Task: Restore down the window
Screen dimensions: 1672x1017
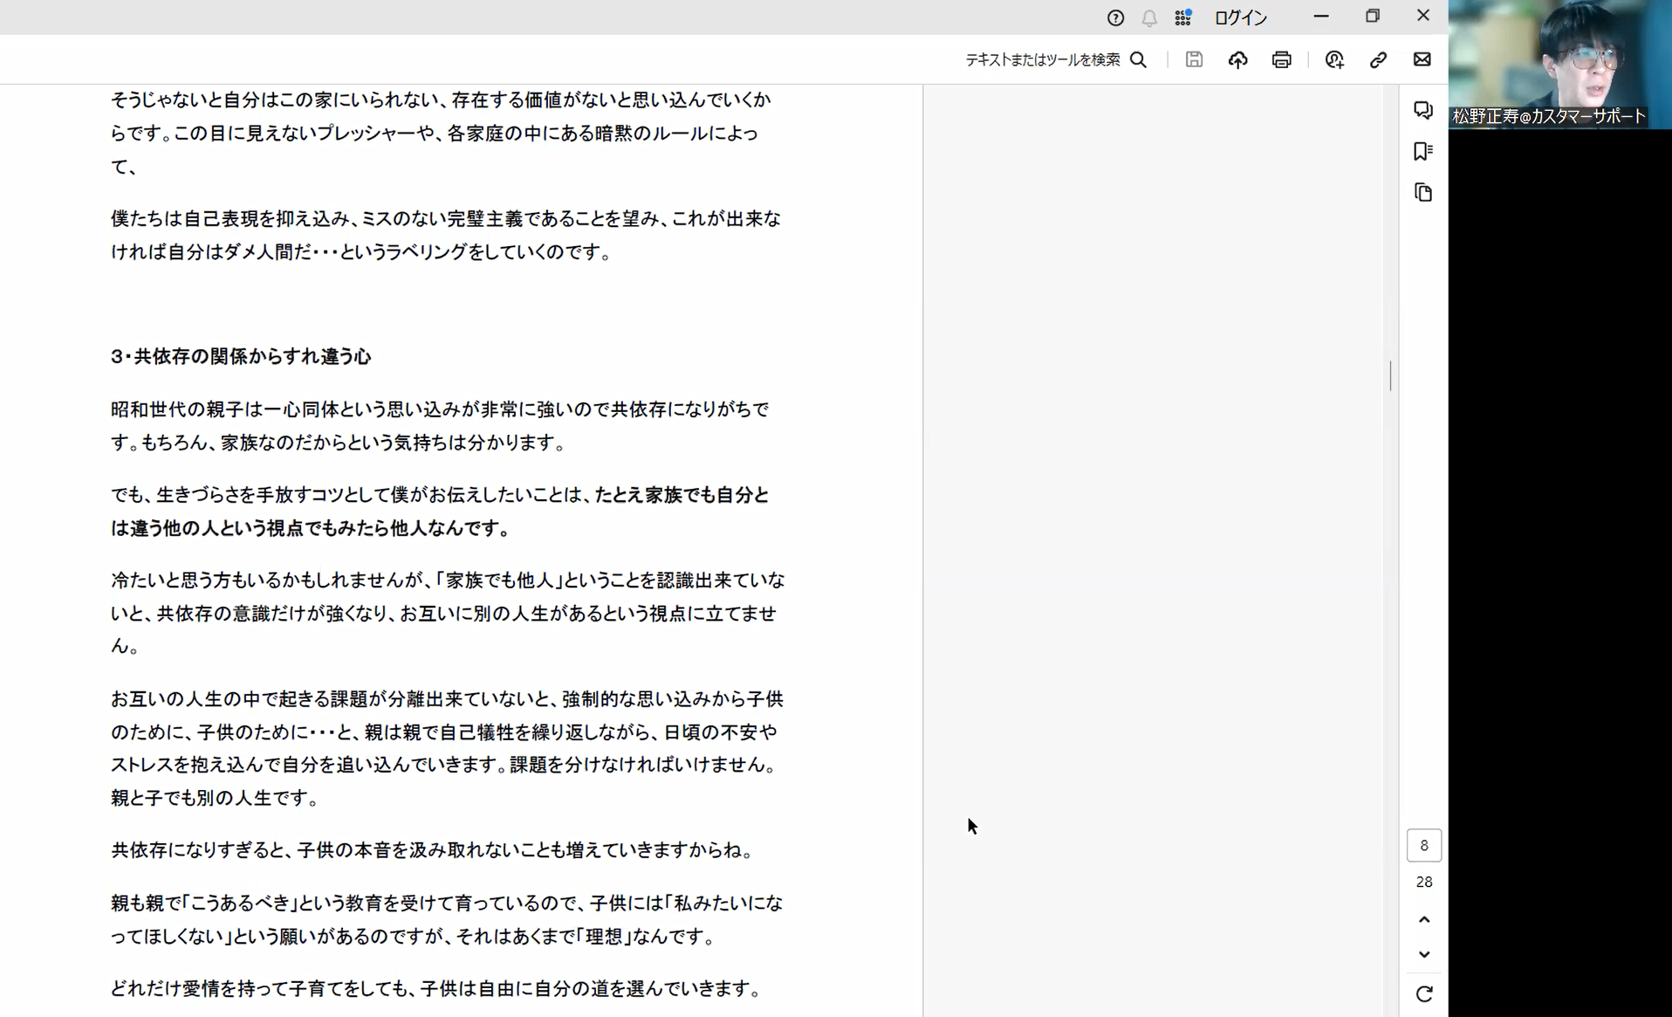Action: pyautogui.click(x=1373, y=16)
